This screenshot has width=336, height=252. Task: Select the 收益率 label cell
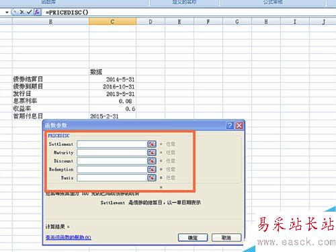(x=50, y=109)
